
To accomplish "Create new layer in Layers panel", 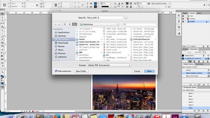I will (x=203, y=46).
